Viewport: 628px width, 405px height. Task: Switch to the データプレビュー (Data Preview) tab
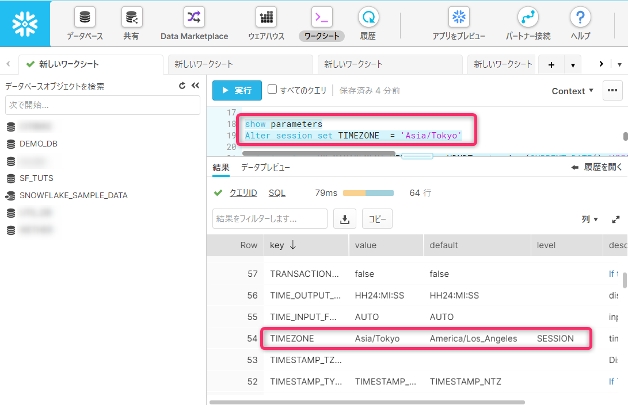coord(265,168)
